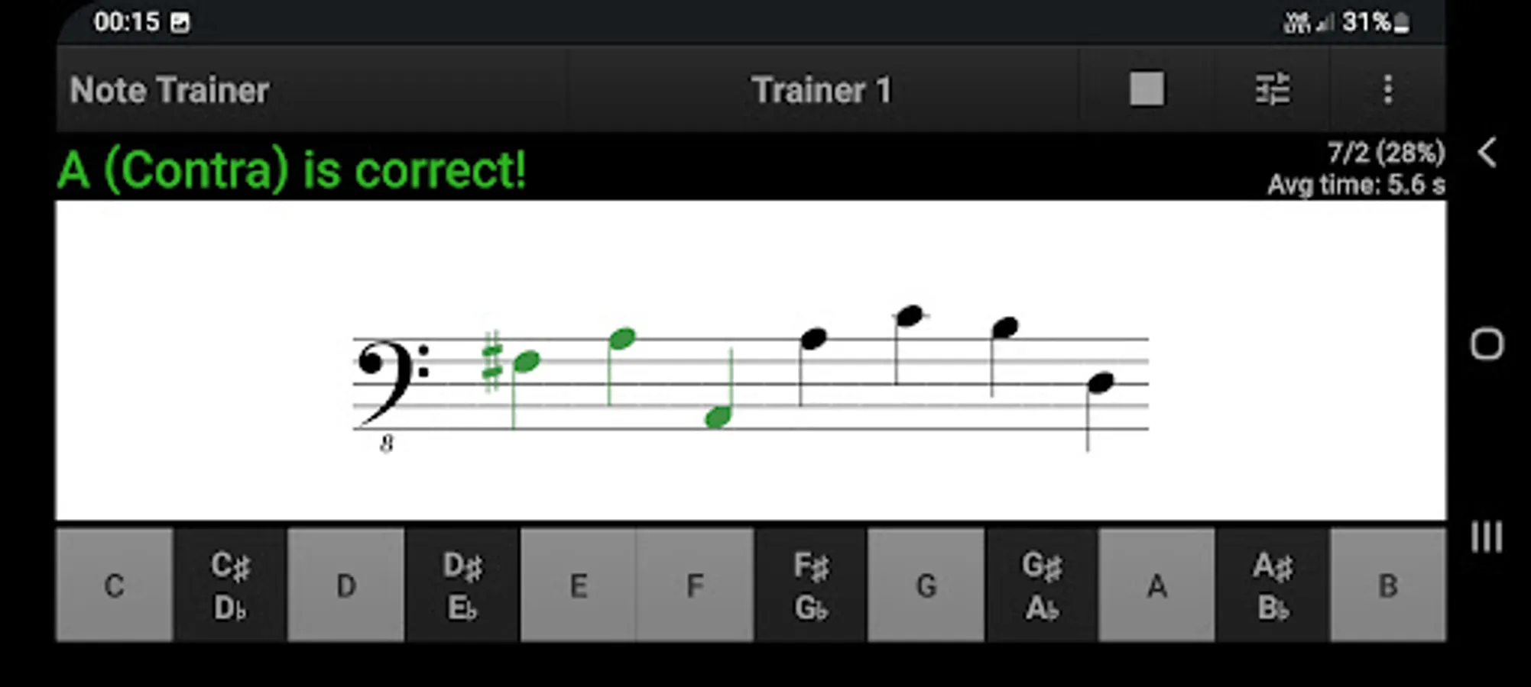Screen dimensions: 1531x687
Task: Click the Note Trainer app title
Action: click(x=170, y=90)
